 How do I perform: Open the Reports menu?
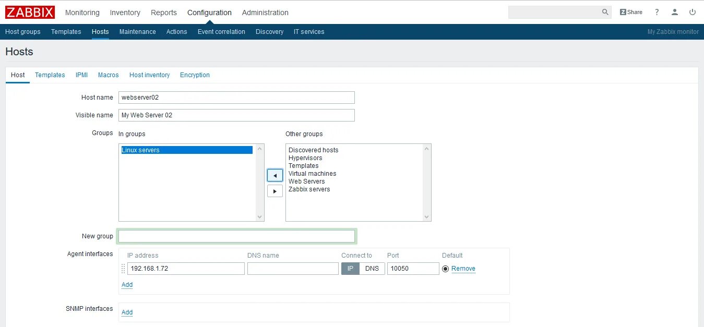point(164,13)
